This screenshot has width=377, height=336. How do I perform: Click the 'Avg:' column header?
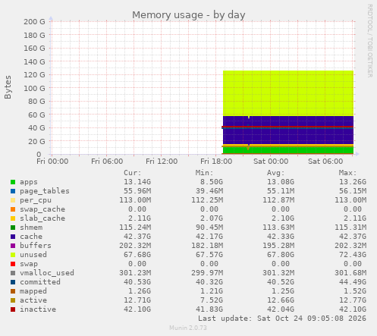click(276, 173)
